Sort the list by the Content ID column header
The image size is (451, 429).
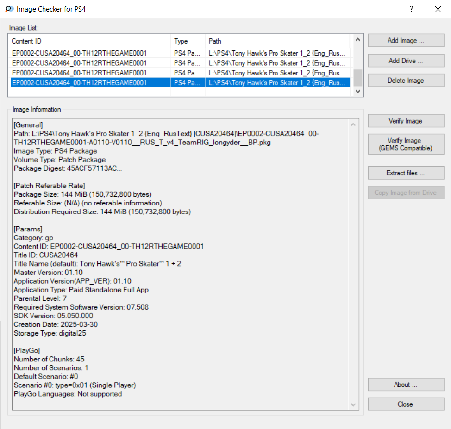pos(90,41)
